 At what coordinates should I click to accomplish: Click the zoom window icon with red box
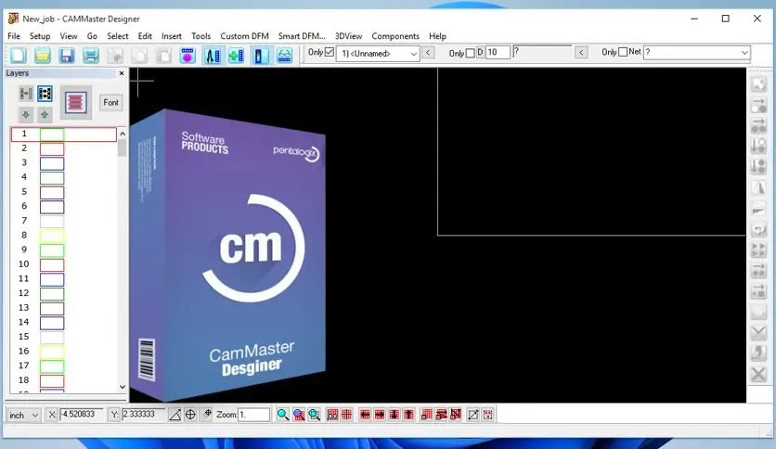[298, 415]
